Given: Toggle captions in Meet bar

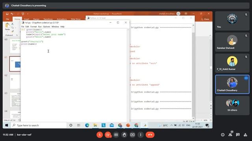Looking at the screenshot, I should [116, 135].
